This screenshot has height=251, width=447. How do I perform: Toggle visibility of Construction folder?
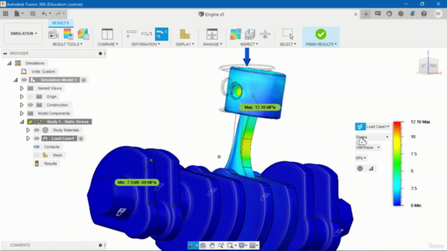pos(30,105)
